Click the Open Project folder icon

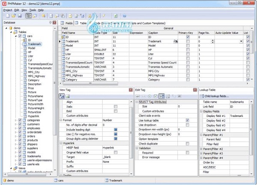12,16
